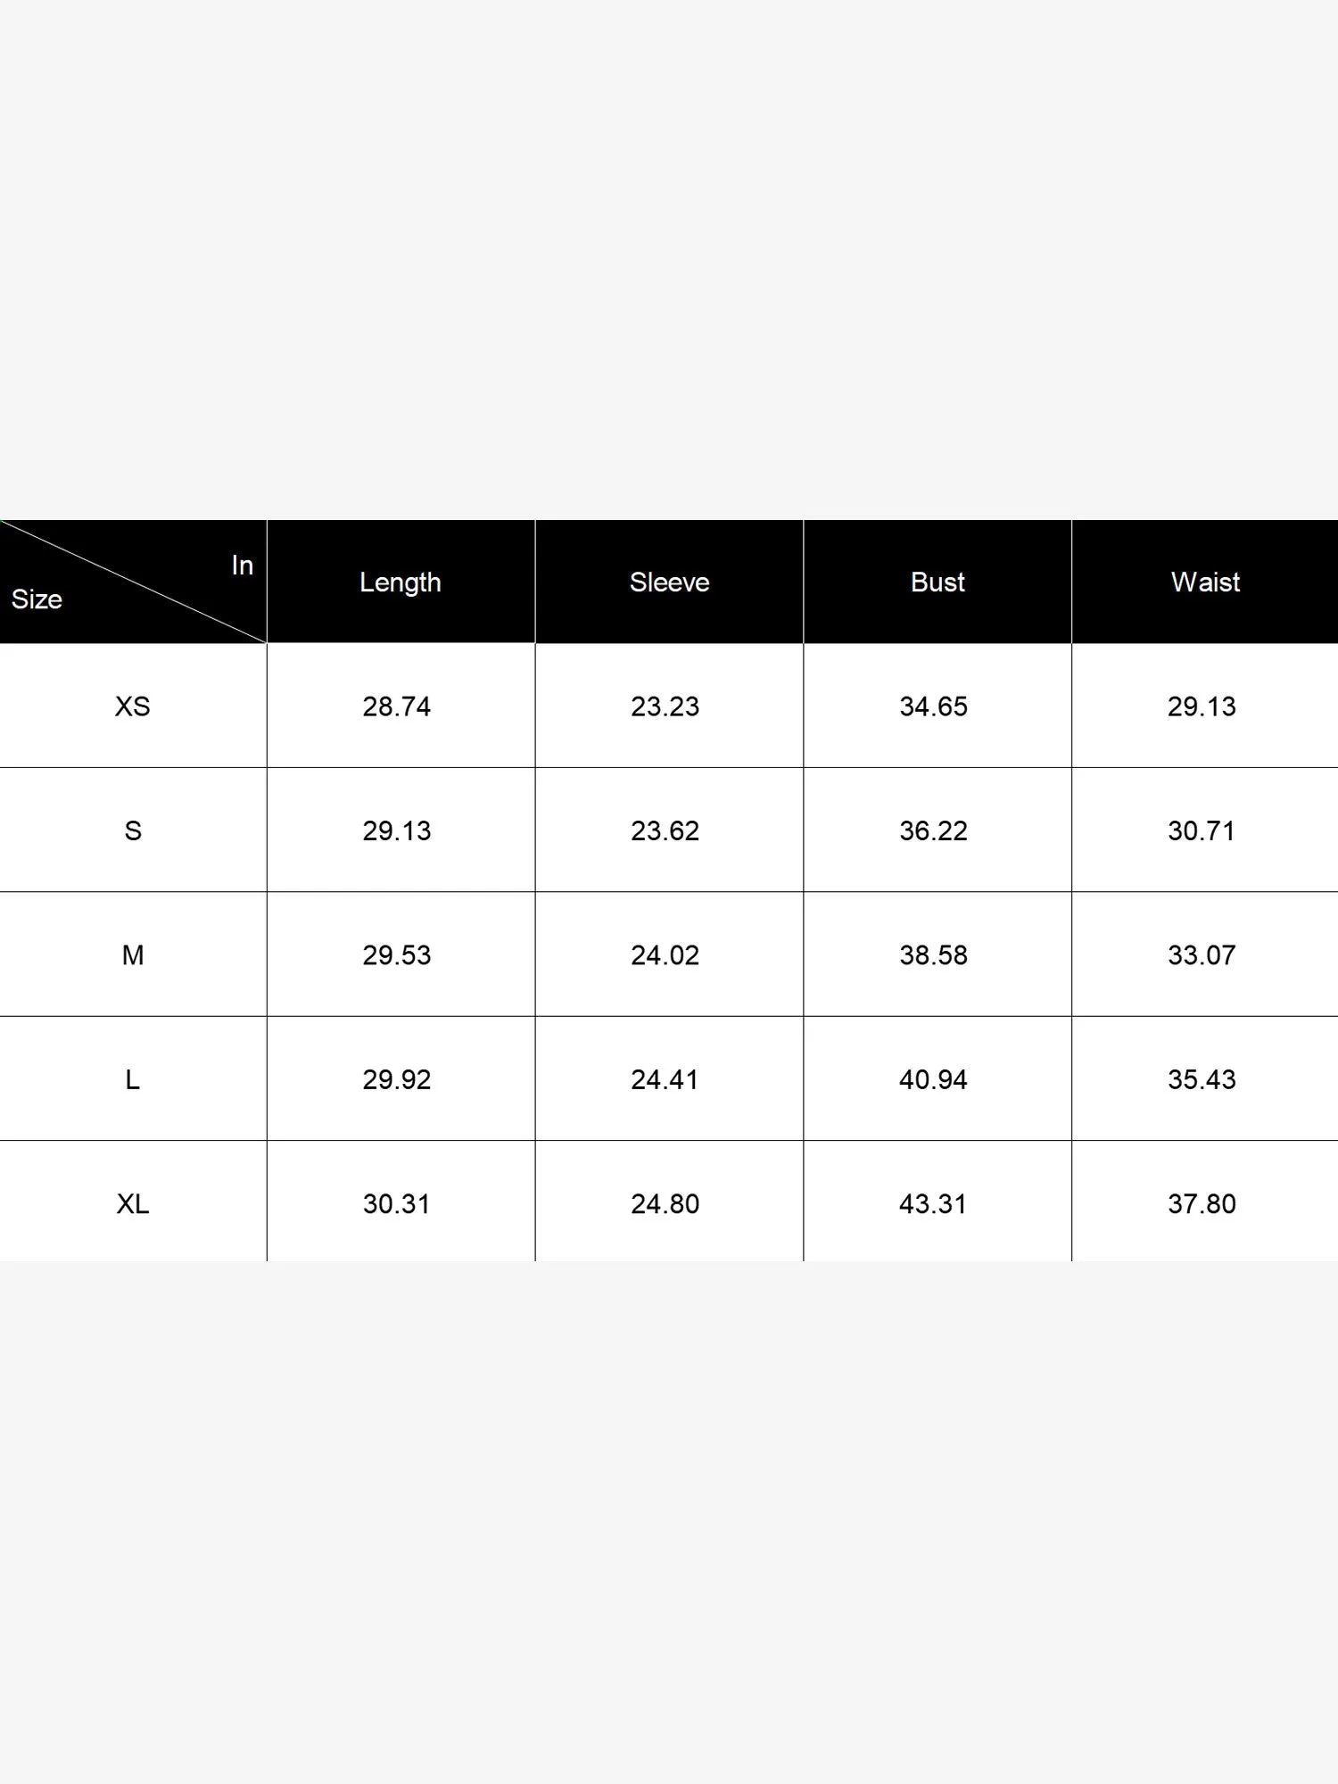Image resolution: width=1338 pixels, height=1784 pixels.
Task: Click the L sleeve value 24.41
Action: tap(665, 1079)
